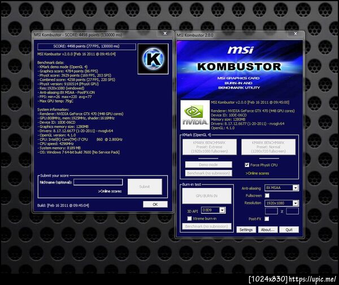Click the OS: Windows 7 64-bit line

point(79,152)
